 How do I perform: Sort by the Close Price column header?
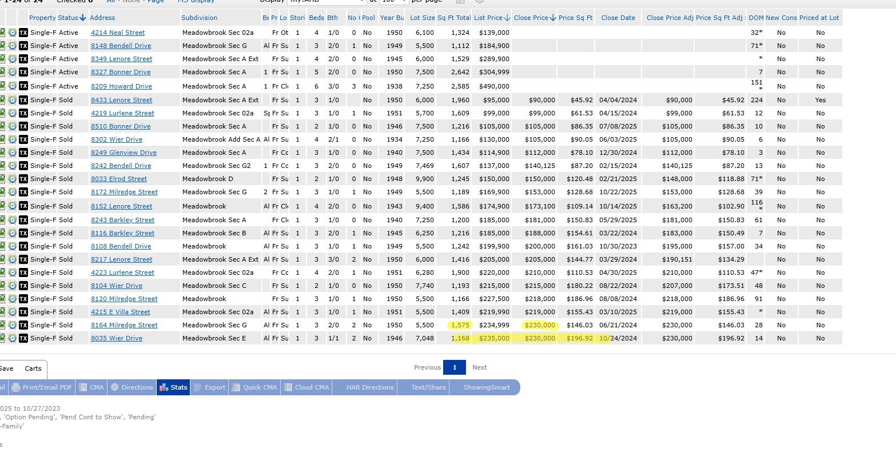coord(533,18)
